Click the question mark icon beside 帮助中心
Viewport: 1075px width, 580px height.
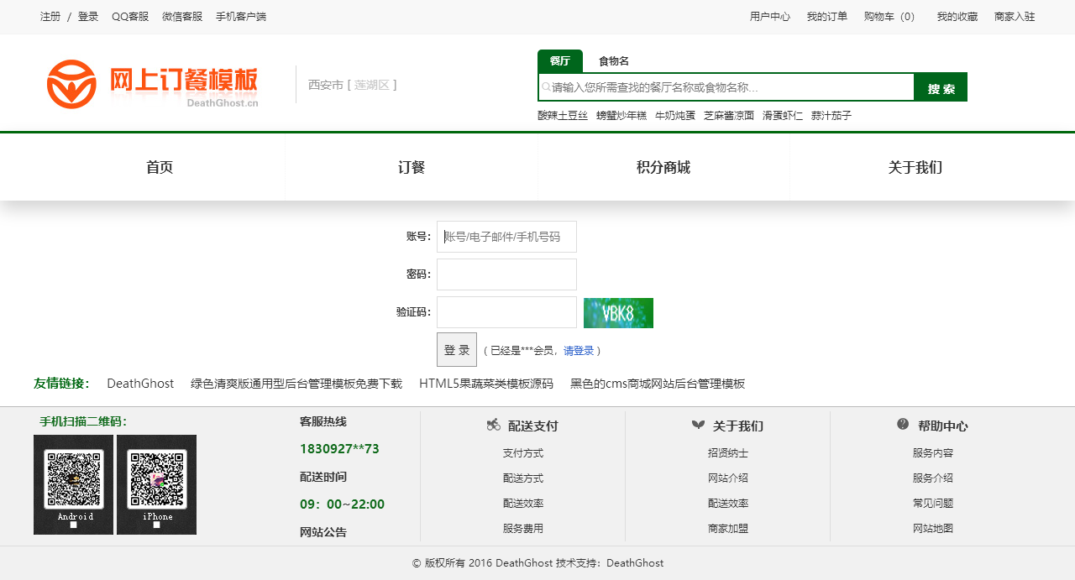click(903, 425)
